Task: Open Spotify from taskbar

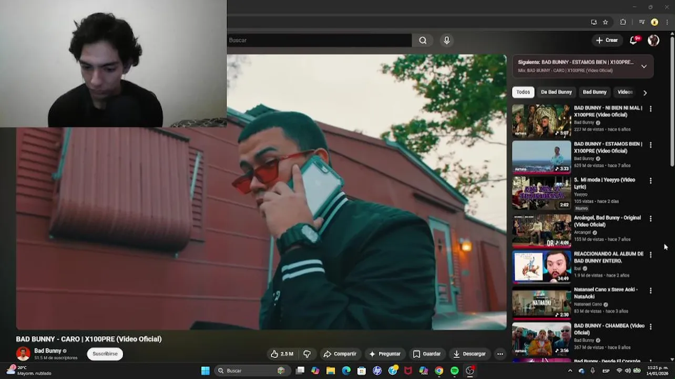Action: (454, 371)
